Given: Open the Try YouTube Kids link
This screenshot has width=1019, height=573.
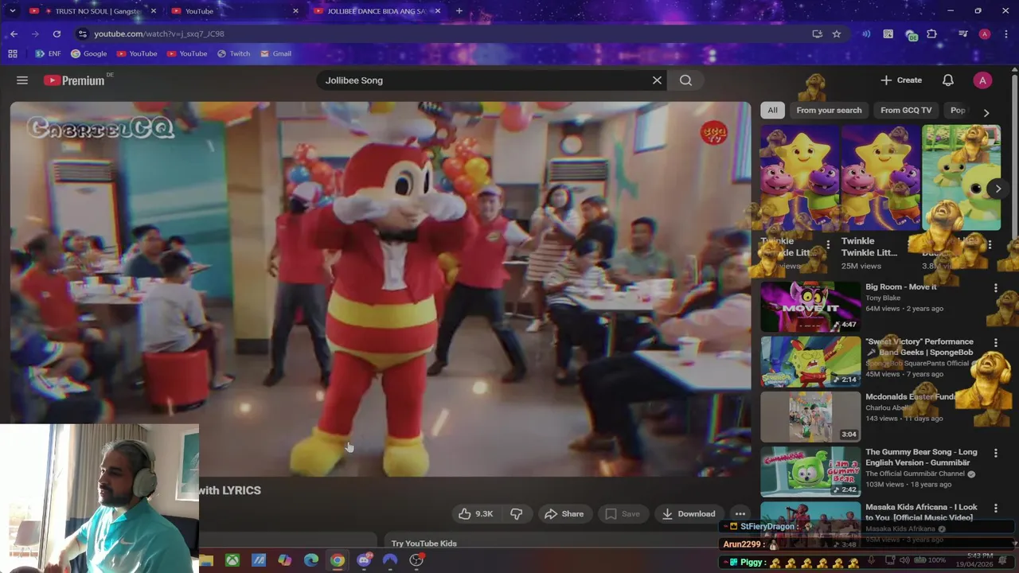Looking at the screenshot, I should pyautogui.click(x=424, y=544).
